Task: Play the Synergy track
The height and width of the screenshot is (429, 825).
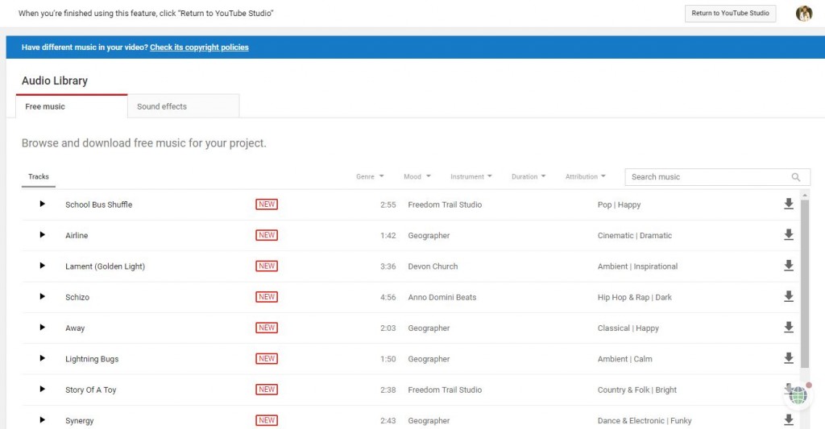Action: click(43, 420)
